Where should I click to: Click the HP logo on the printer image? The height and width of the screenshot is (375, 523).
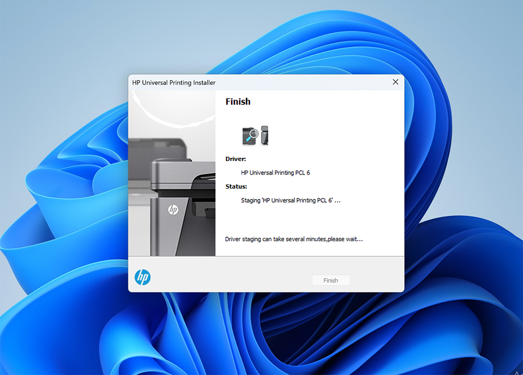(x=173, y=209)
